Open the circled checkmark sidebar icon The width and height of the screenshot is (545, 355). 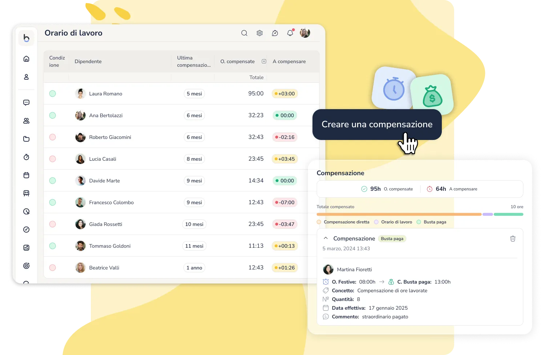(26, 230)
